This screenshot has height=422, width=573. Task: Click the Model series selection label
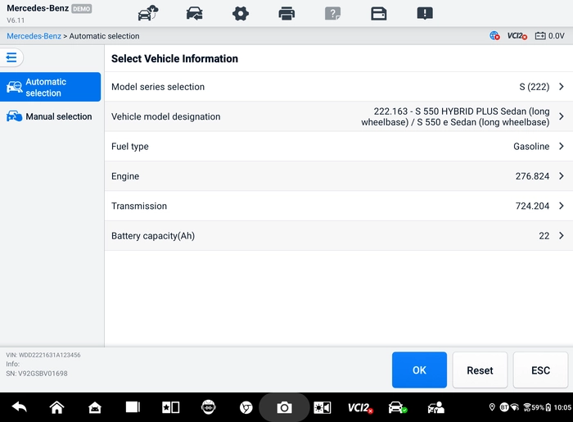(x=158, y=87)
